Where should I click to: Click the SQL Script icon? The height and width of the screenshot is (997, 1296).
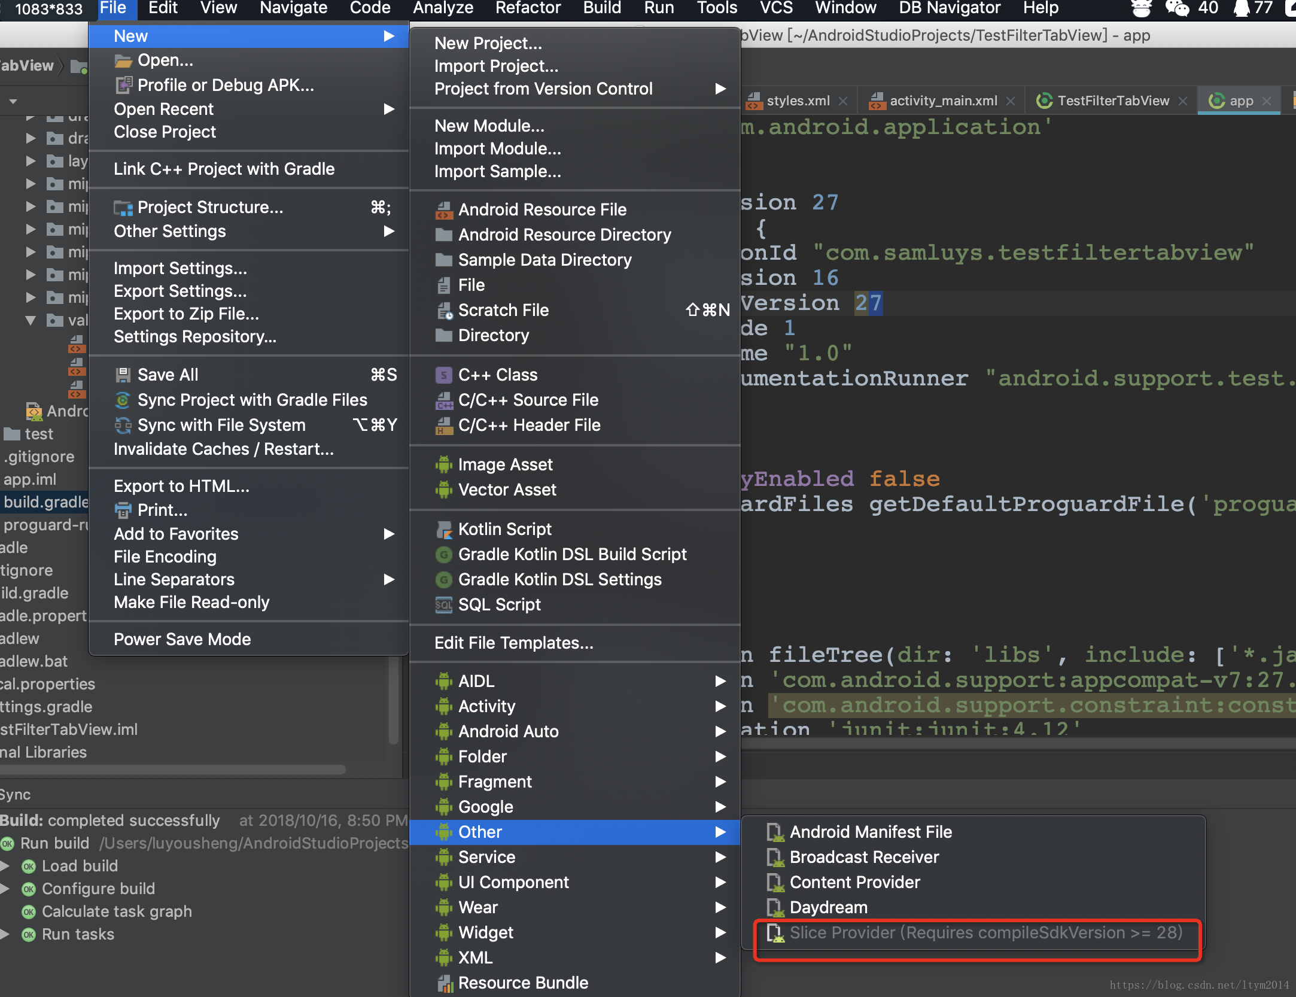click(443, 605)
